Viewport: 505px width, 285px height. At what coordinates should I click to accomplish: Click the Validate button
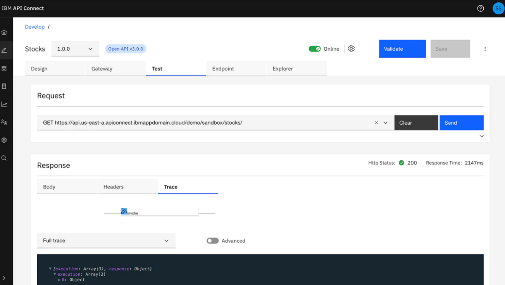[402, 49]
